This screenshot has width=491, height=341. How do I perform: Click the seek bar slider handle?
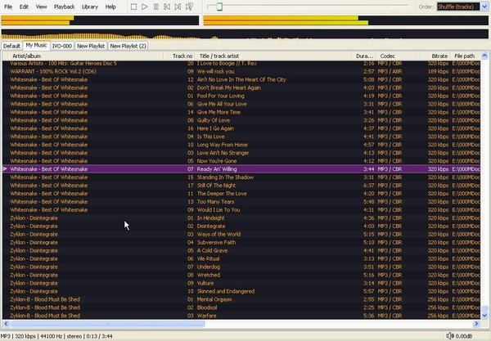[x=219, y=7]
